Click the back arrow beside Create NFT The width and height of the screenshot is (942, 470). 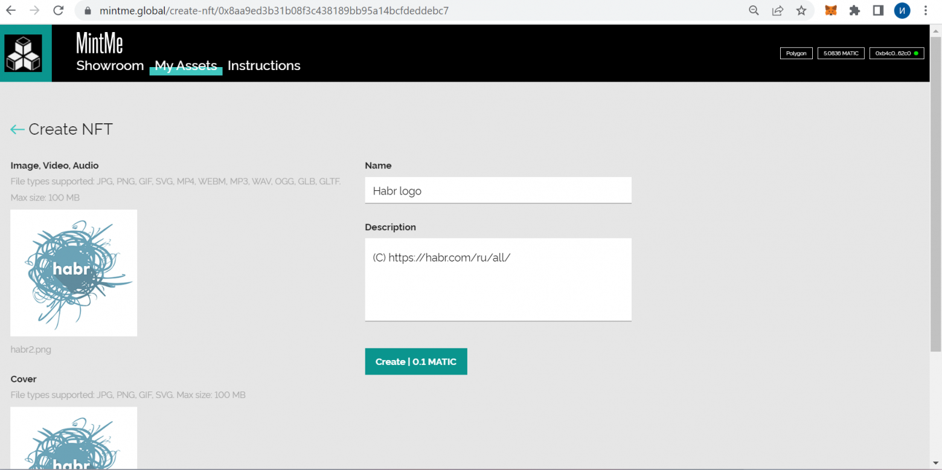pos(18,129)
